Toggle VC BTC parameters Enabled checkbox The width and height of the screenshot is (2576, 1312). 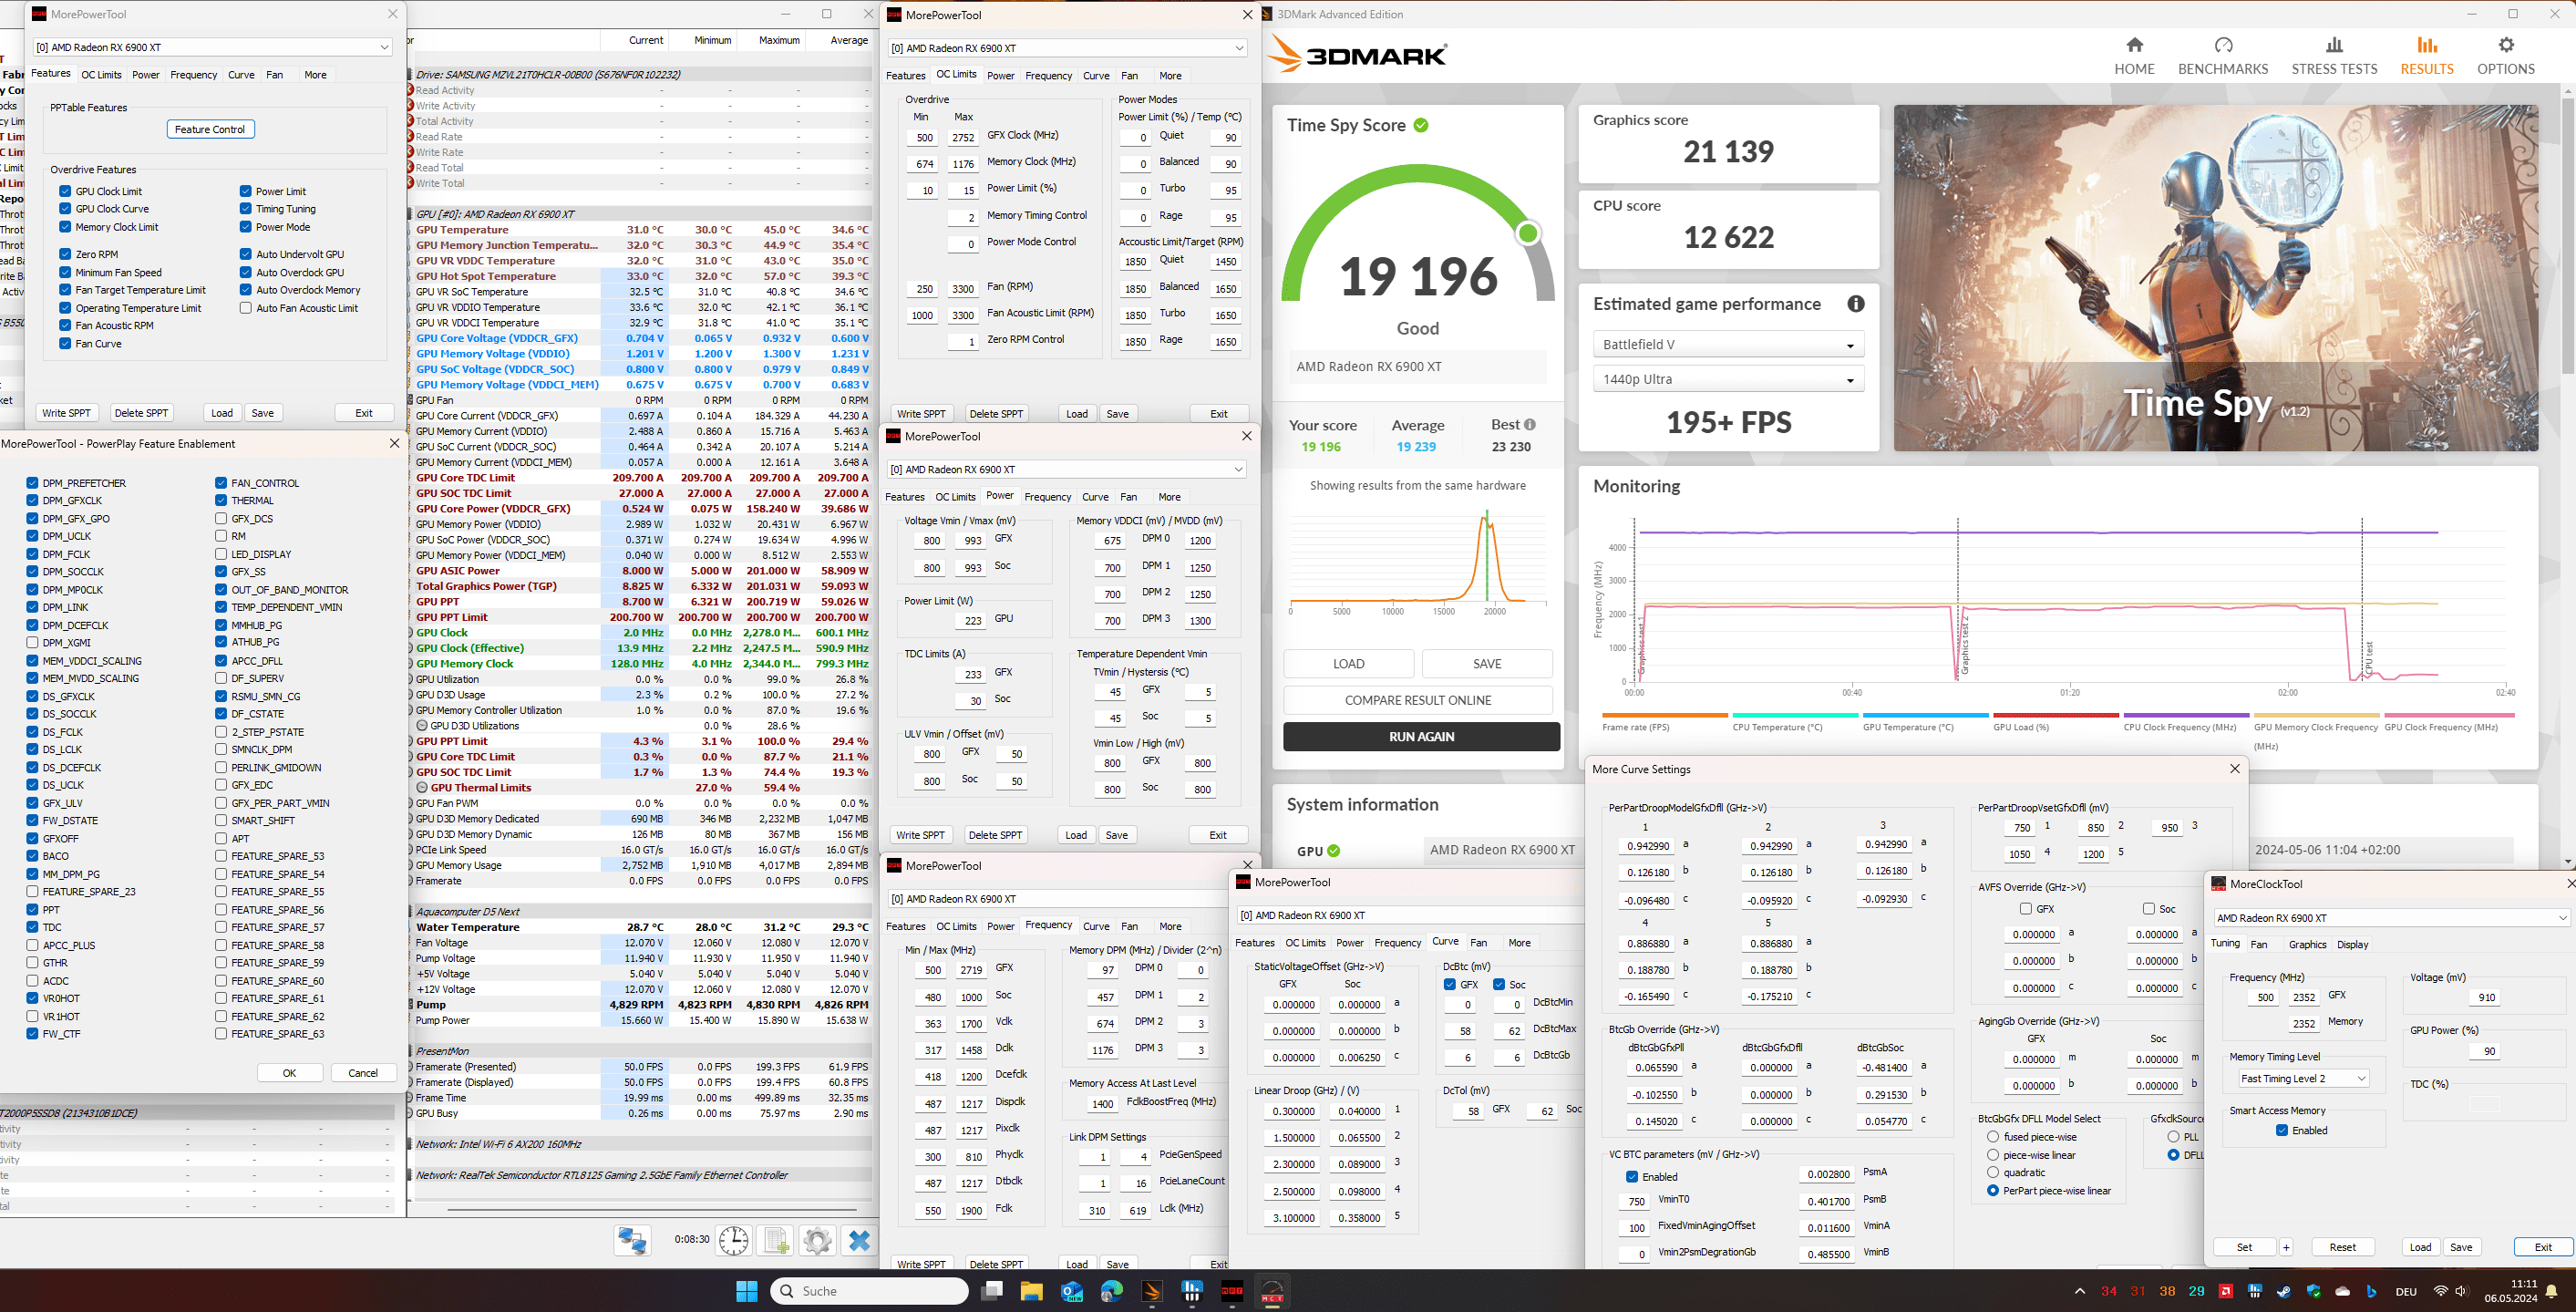[x=1632, y=1177]
